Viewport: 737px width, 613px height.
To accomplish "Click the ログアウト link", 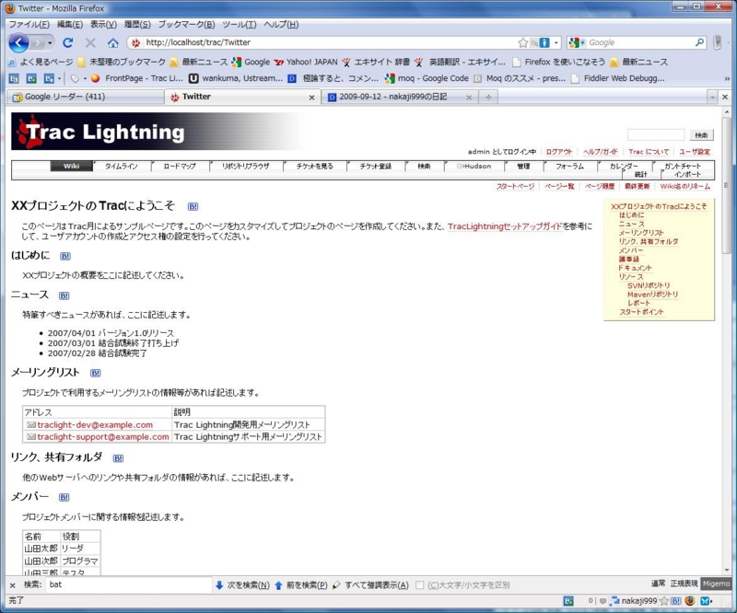I will tap(559, 152).
